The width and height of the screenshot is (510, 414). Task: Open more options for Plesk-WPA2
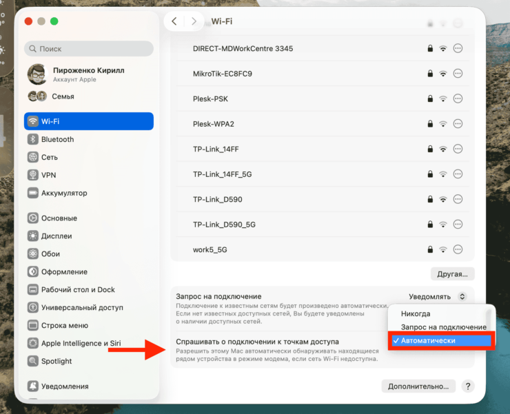(x=458, y=123)
